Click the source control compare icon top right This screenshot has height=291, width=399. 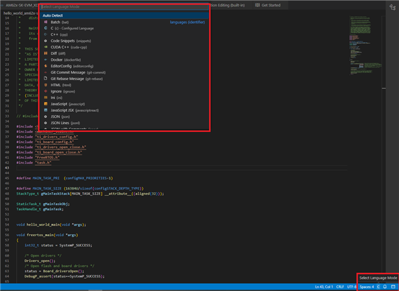pyautogui.click(x=392, y=7)
